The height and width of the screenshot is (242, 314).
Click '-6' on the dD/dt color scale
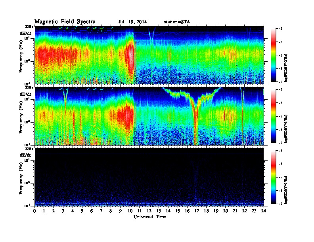(281, 103)
